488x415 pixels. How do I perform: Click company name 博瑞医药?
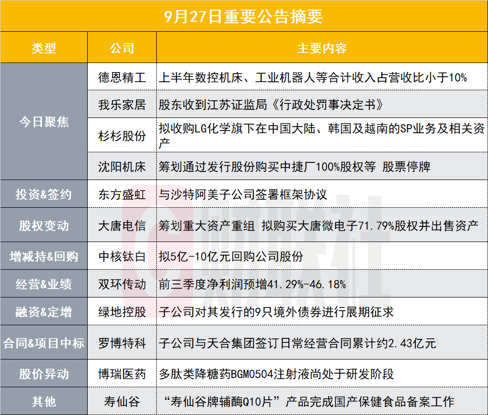coord(122,374)
